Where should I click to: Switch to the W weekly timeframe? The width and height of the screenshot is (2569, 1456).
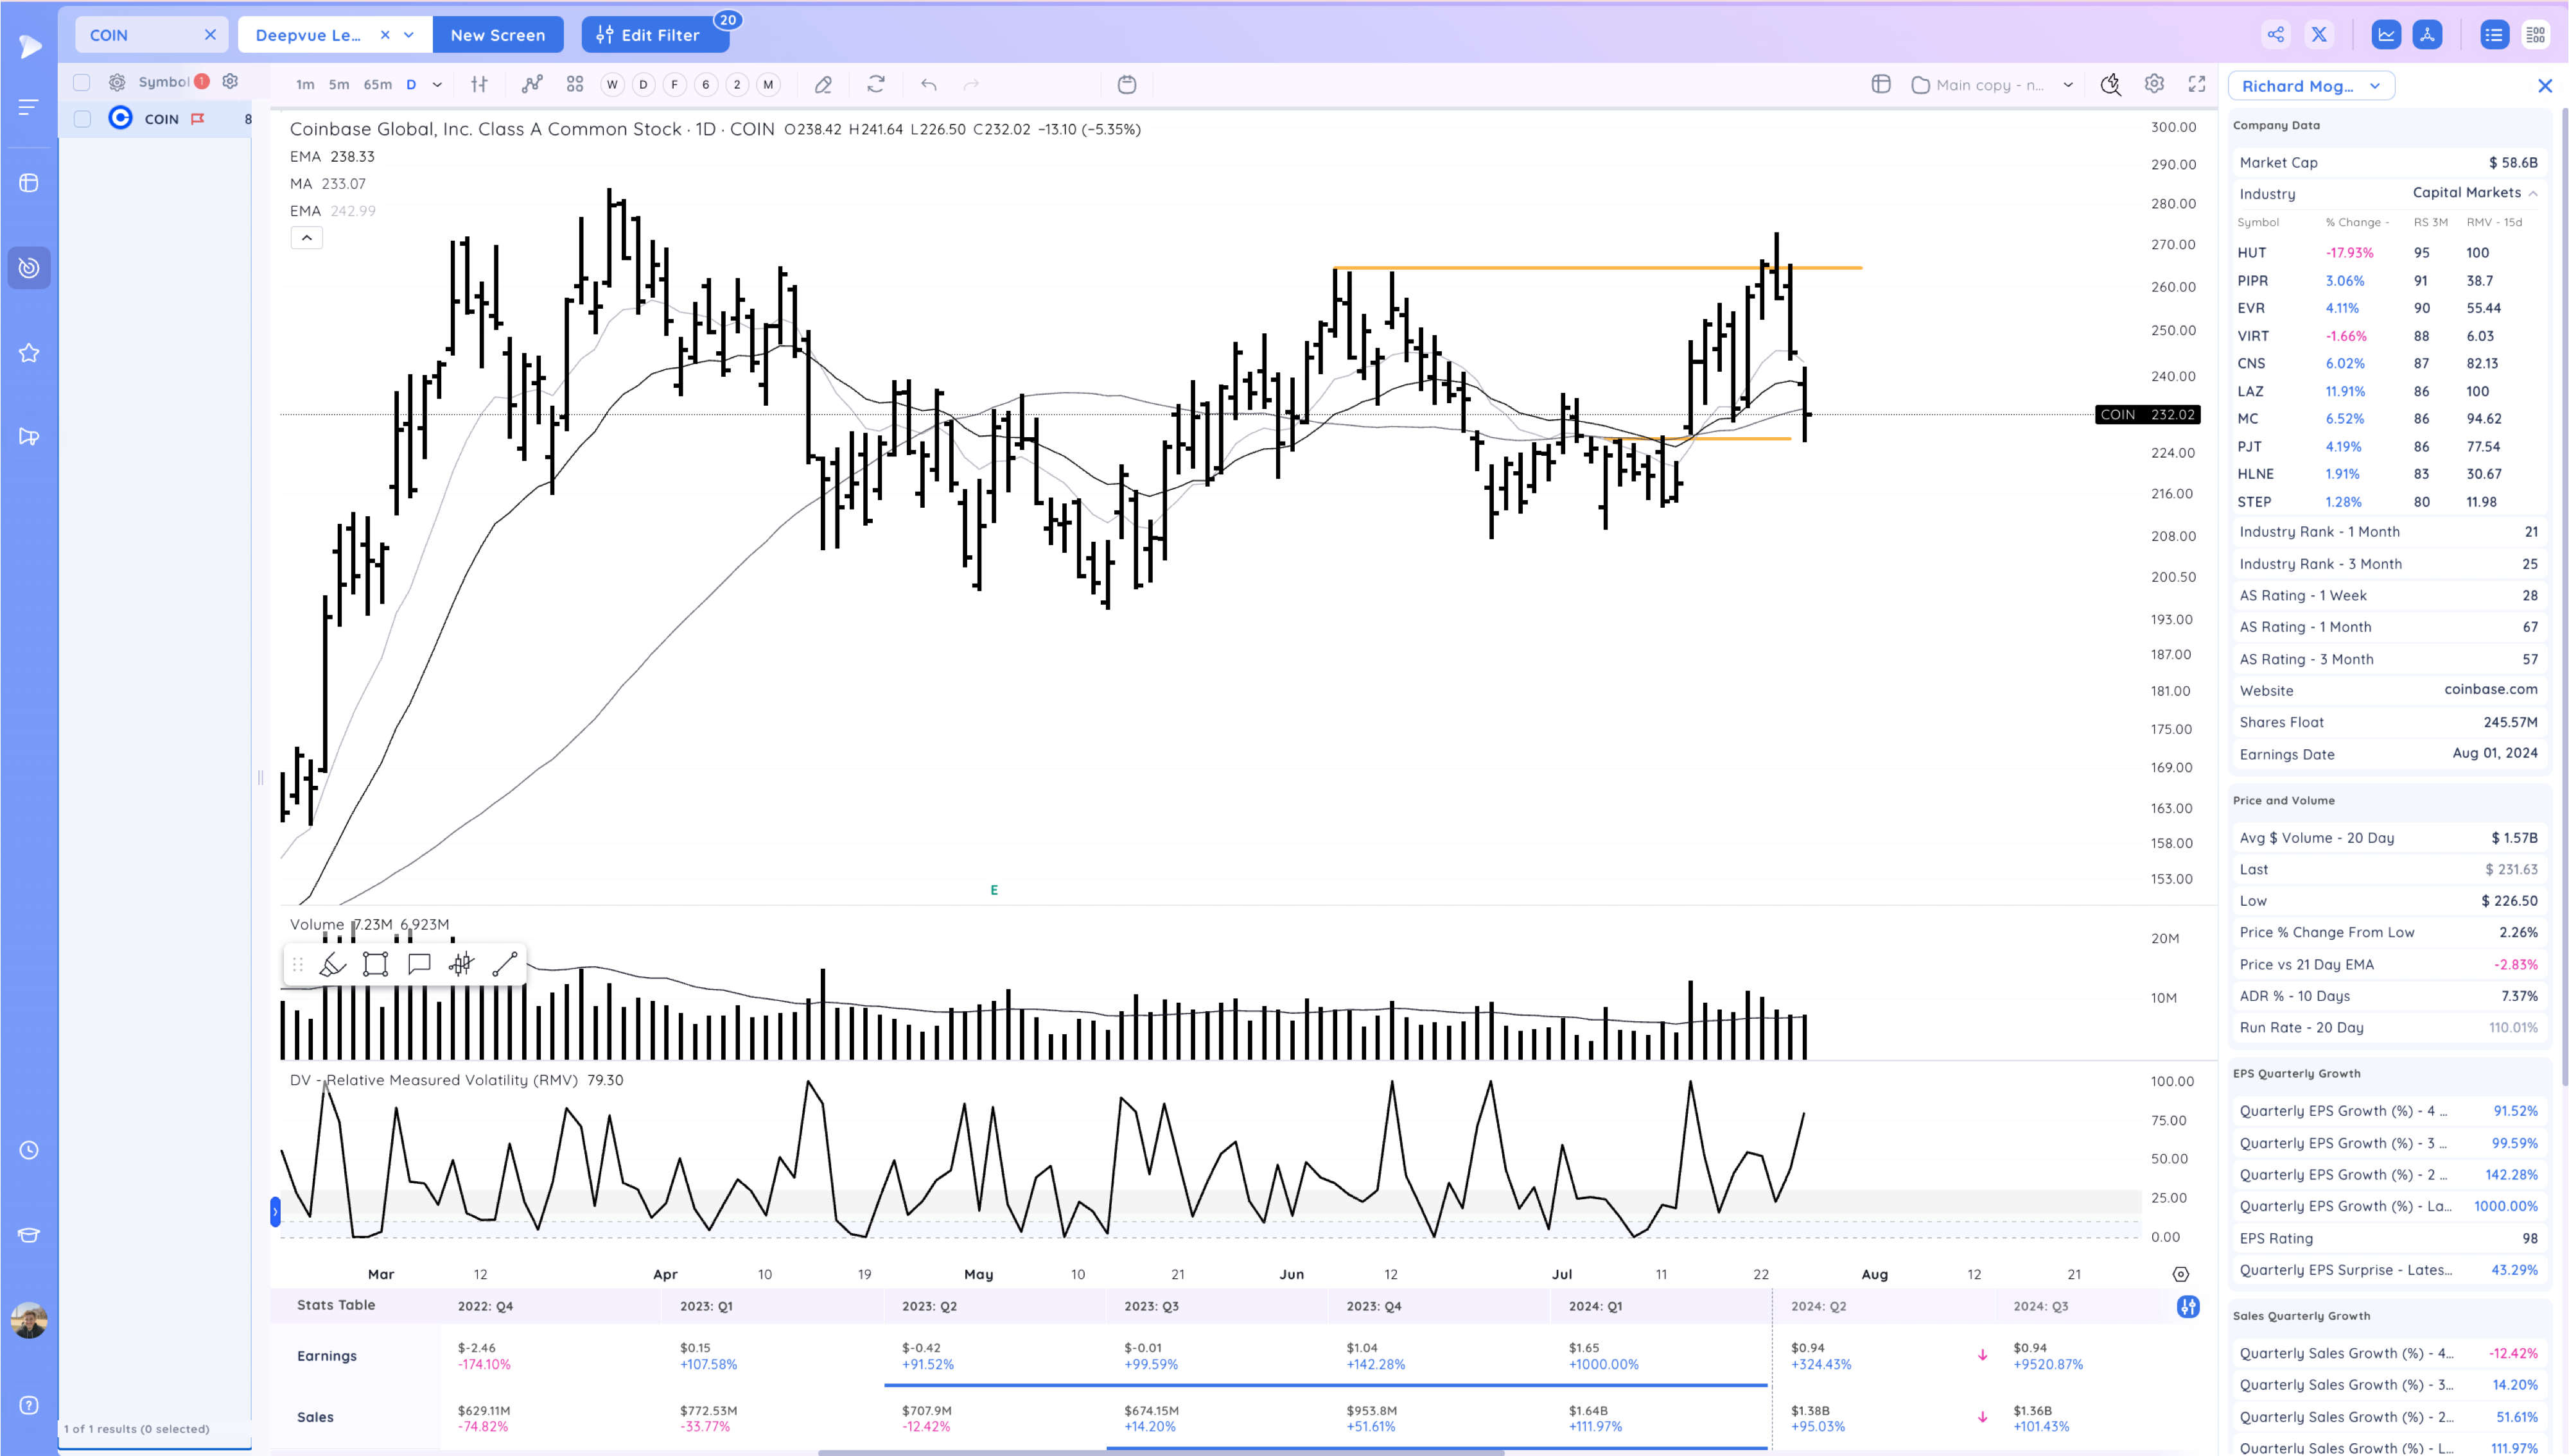pos(612,85)
